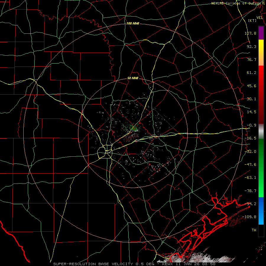Click the '100 NMI' range ring label
Screen dimensions: 266x266
(x=133, y=23)
